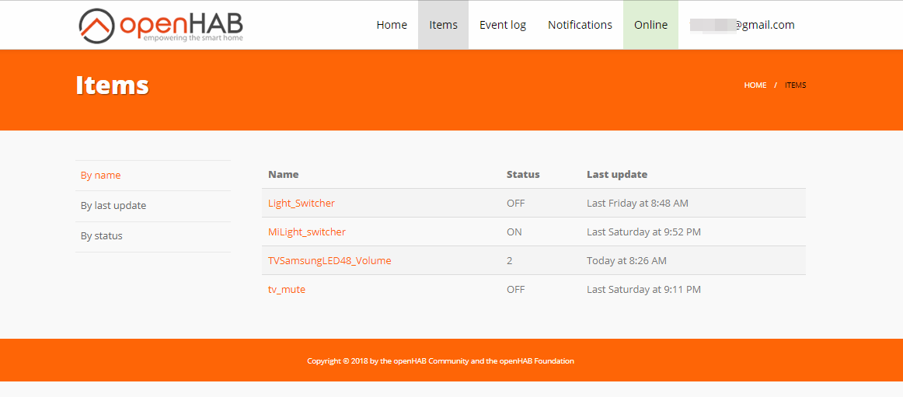Open the MiLight_switcher item

tap(307, 232)
